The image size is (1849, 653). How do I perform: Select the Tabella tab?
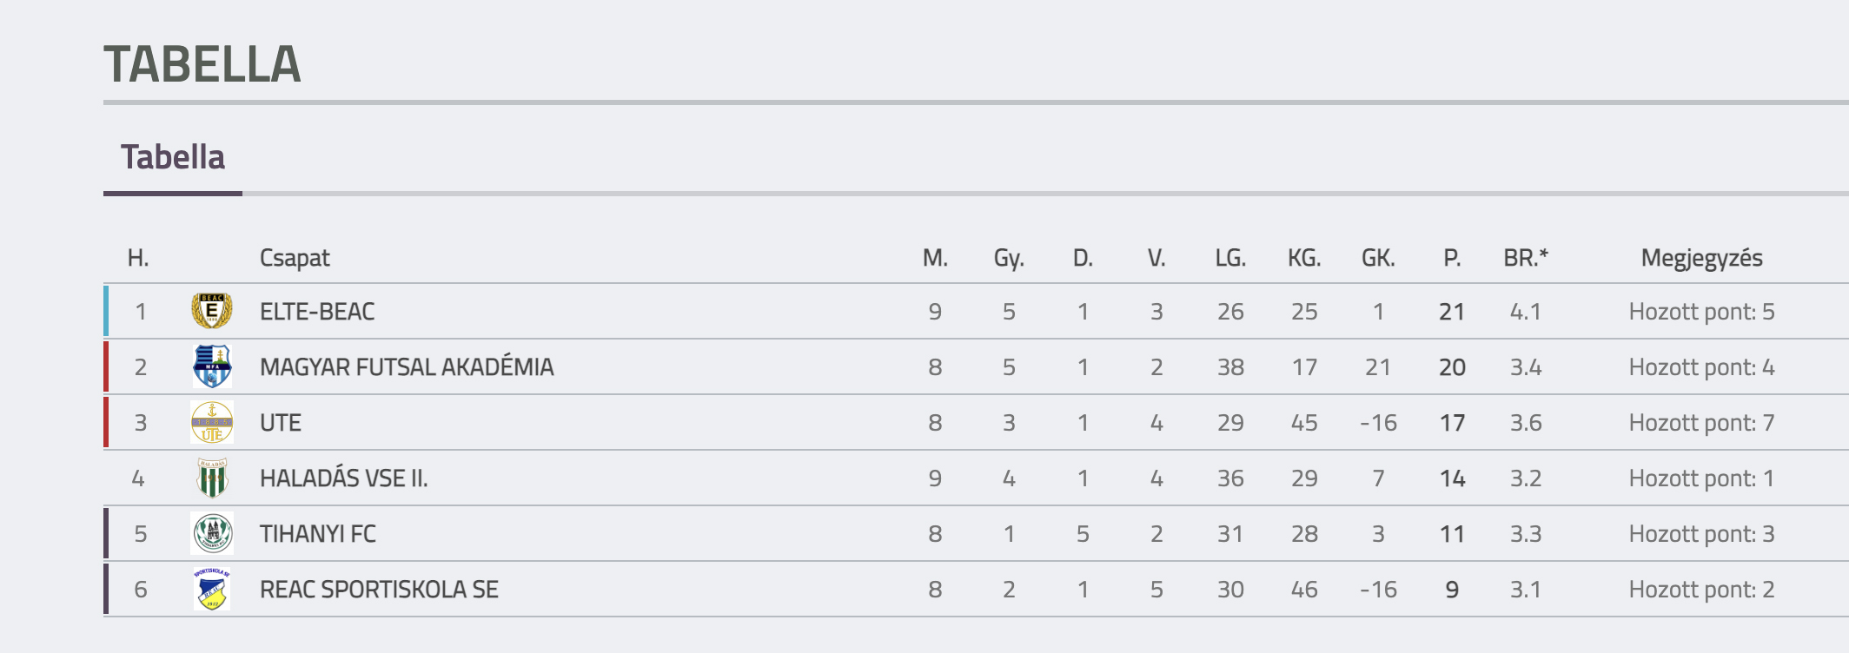[173, 158]
